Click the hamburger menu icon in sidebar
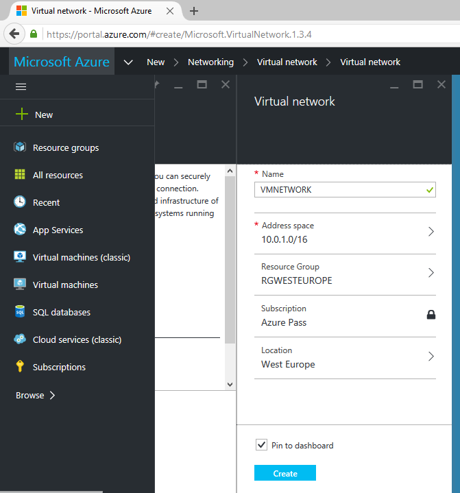The width and height of the screenshot is (460, 493). pyautogui.click(x=21, y=86)
